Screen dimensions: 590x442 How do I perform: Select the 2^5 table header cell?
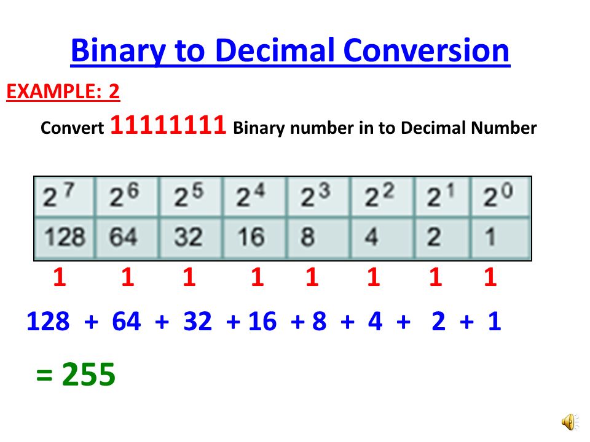coord(191,196)
